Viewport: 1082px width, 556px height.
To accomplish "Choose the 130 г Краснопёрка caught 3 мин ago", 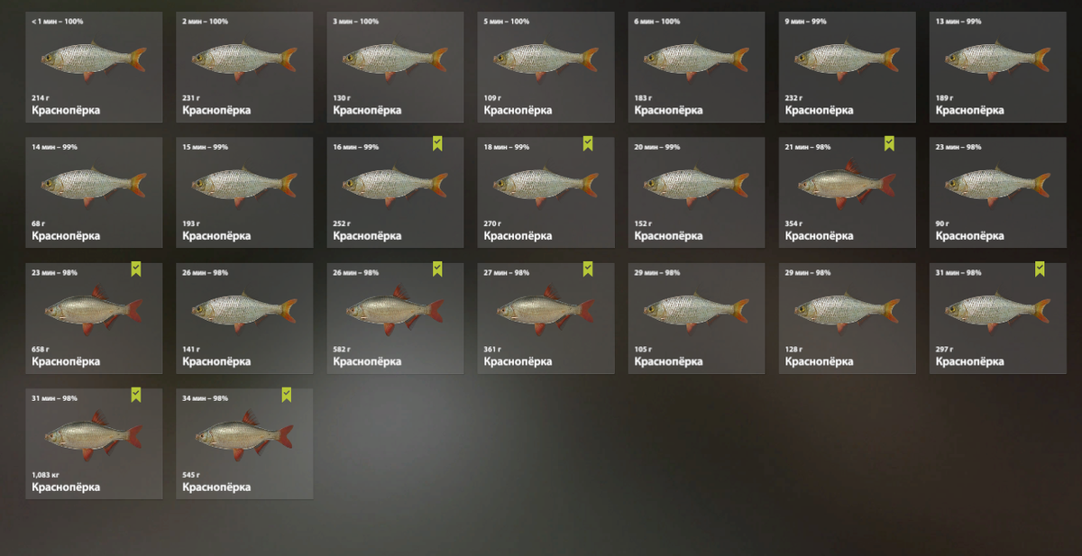I will tap(395, 67).
